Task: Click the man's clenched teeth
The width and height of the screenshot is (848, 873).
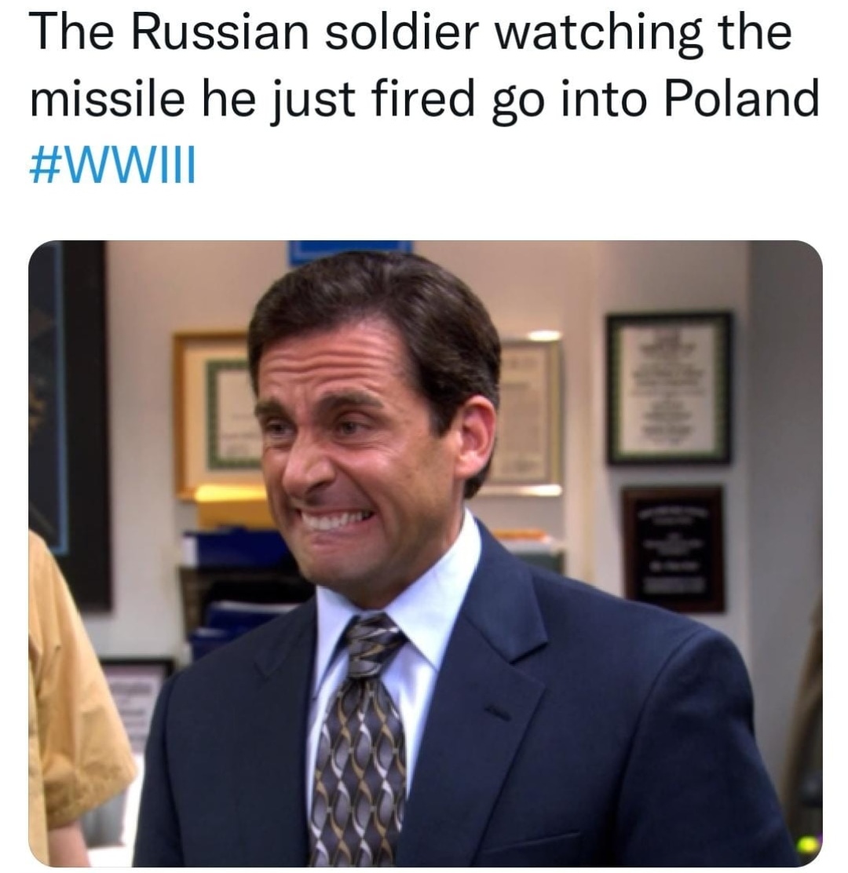Action: pyautogui.click(x=333, y=521)
